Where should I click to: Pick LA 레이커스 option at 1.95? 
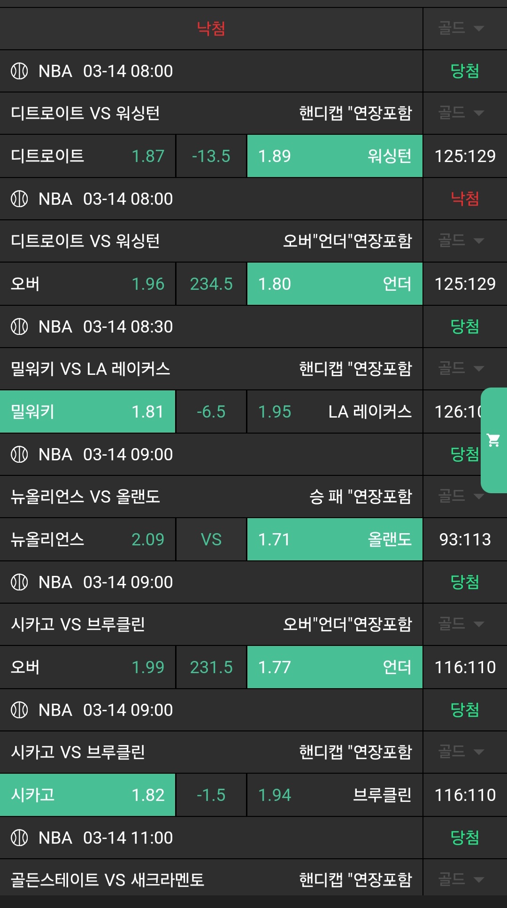pos(334,411)
